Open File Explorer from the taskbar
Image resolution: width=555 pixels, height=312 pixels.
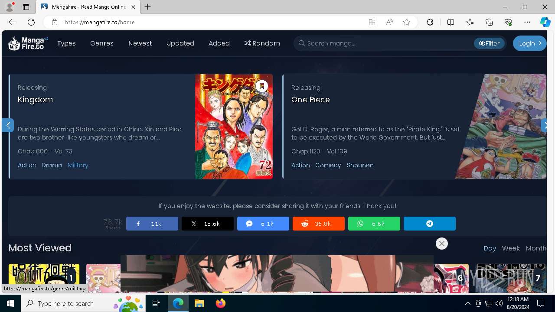pos(199,303)
